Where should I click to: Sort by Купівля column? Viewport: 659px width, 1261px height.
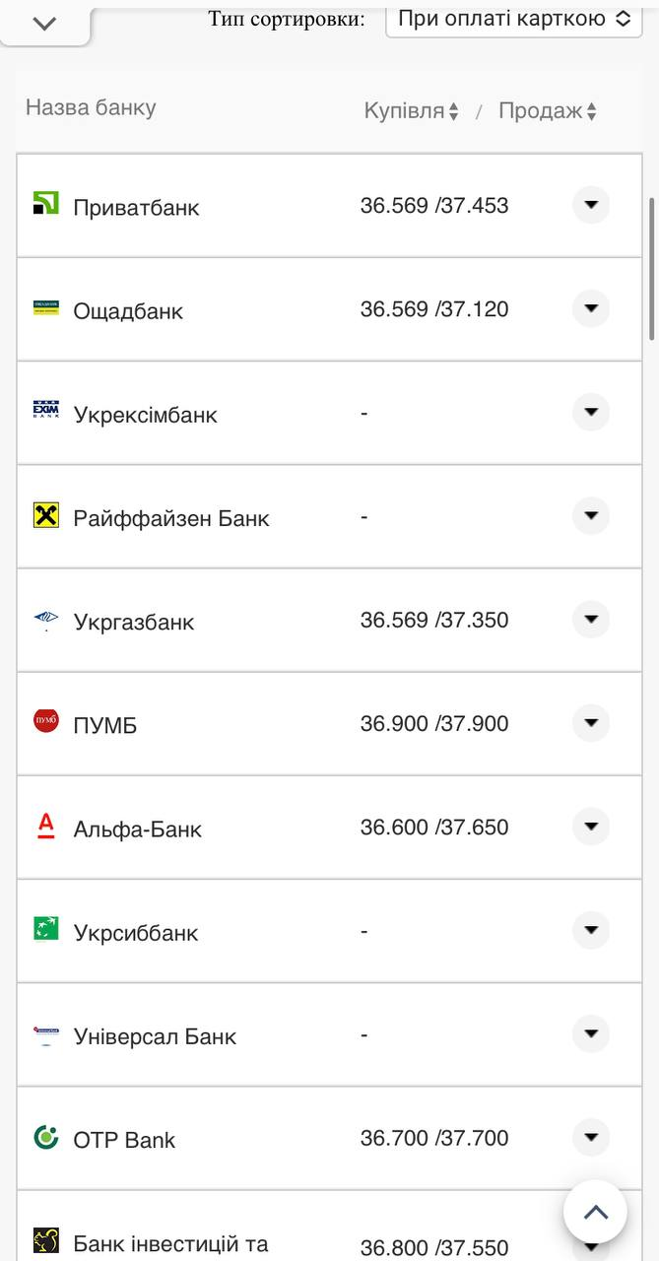[412, 111]
